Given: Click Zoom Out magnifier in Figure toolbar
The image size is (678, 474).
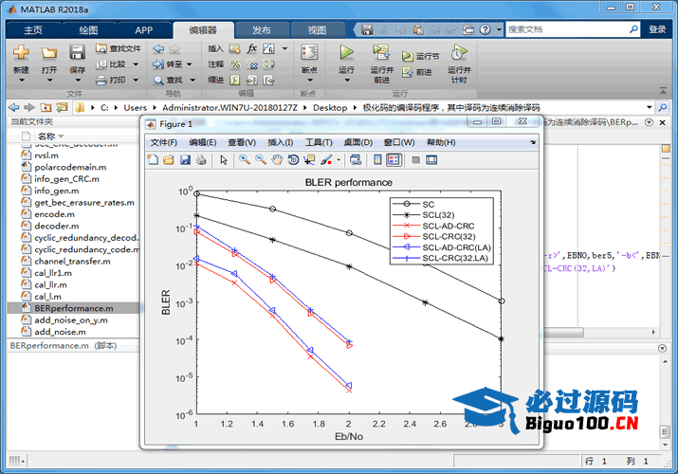Looking at the screenshot, I should pos(261,160).
